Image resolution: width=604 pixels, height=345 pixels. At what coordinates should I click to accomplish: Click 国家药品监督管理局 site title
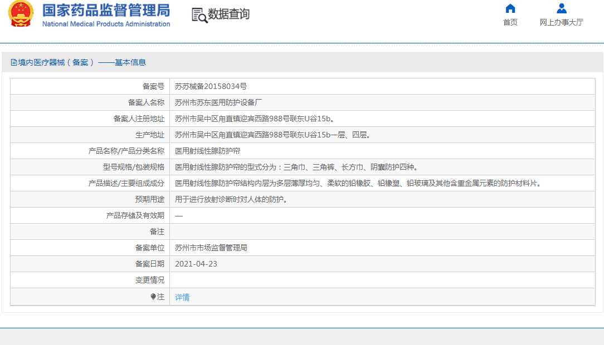(x=106, y=11)
